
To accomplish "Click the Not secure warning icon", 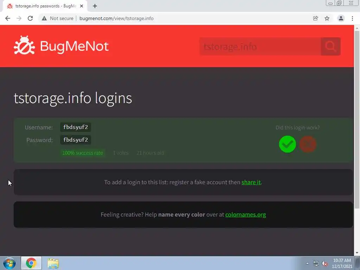I will [x=44, y=18].
